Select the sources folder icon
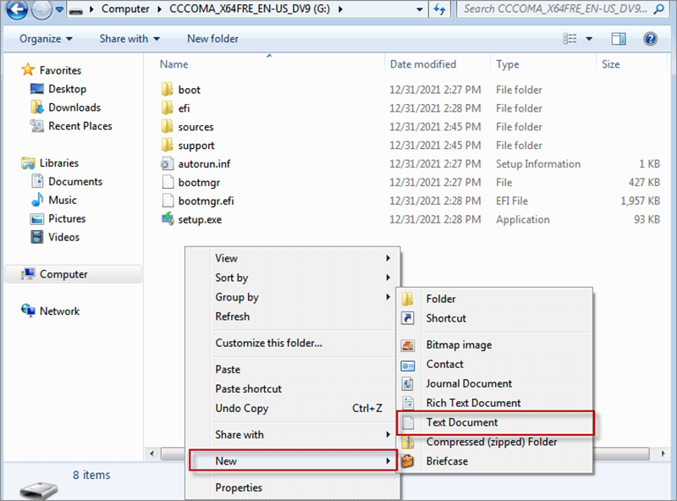Viewport: 677px width, 501px height. tap(167, 127)
